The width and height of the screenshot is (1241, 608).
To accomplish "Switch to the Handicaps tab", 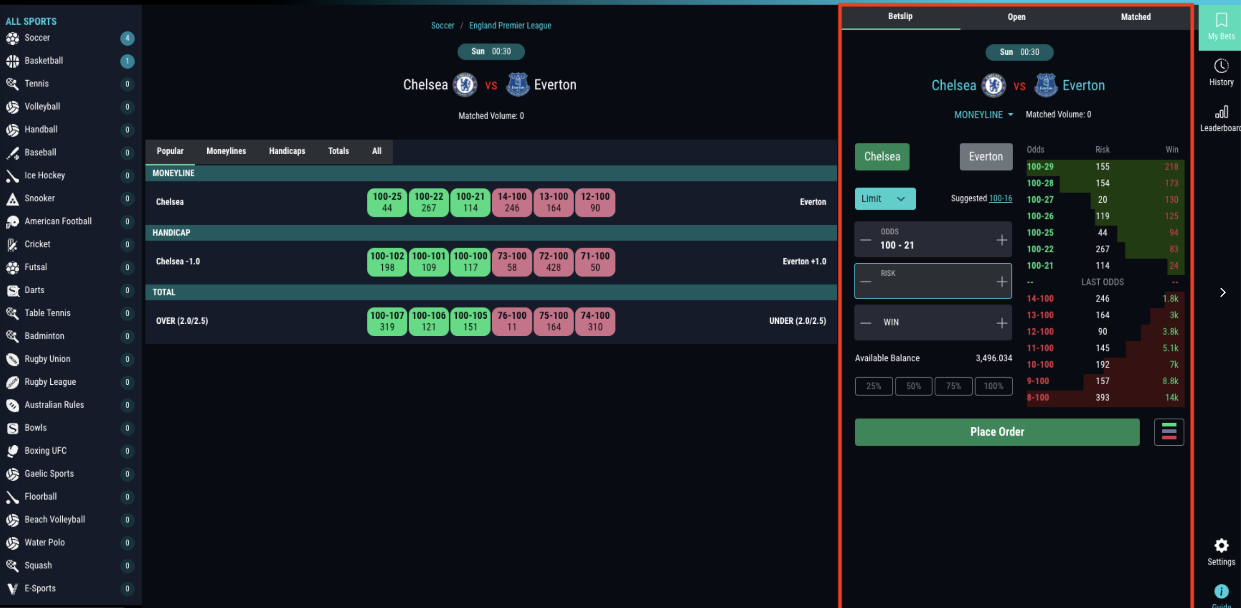I will 287,151.
